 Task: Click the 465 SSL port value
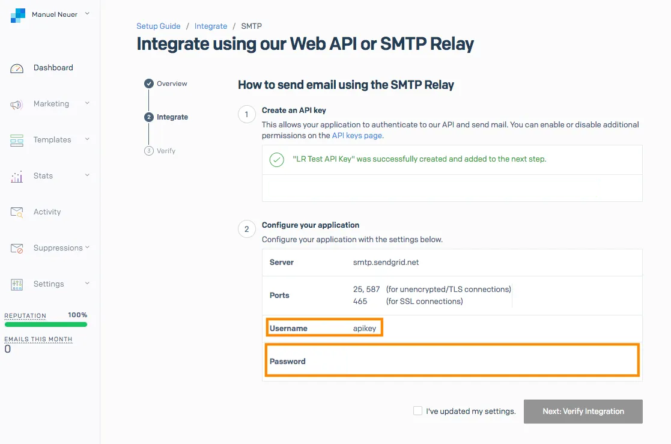click(360, 301)
